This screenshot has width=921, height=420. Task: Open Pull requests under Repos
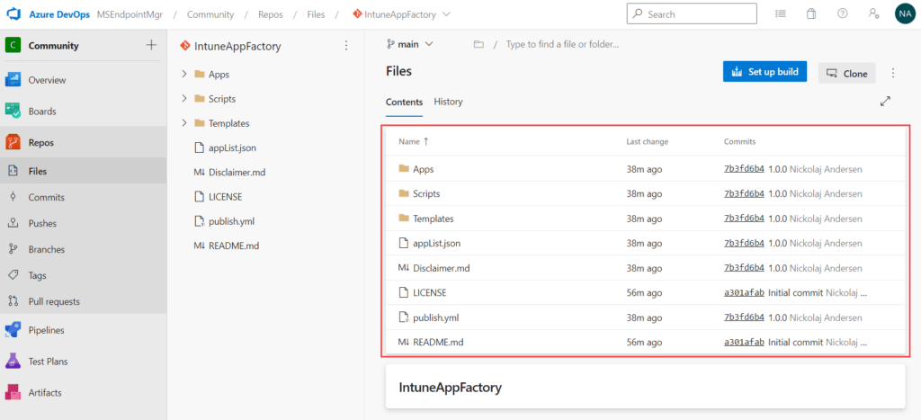[x=83, y=301]
